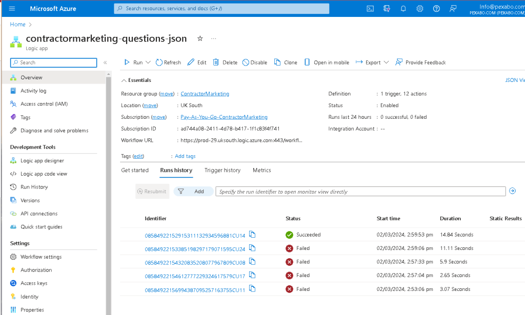This screenshot has height=315, width=525.
Task: Expand the Run dropdown arrow
Action: (x=148, y=62)
